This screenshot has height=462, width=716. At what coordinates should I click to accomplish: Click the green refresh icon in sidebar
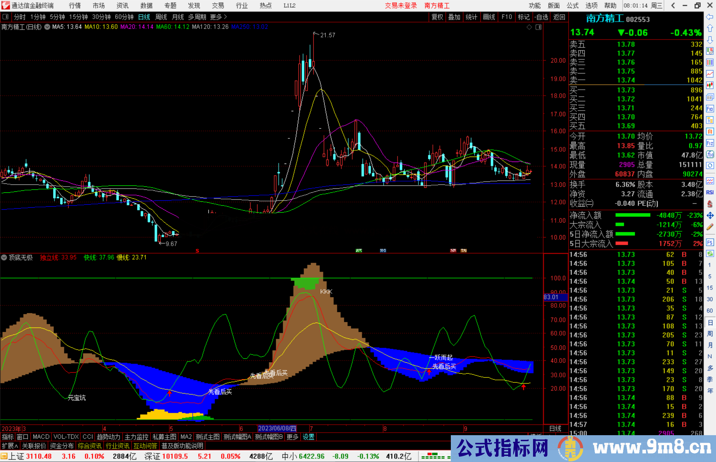coord(710,254)
